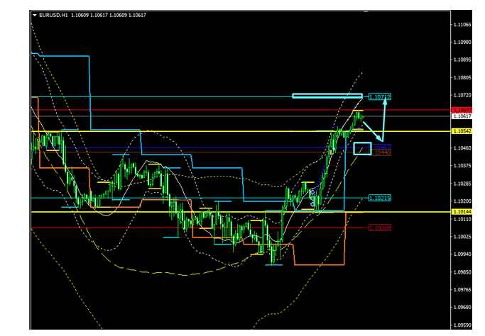
Task: Click the 1.09850 price scale value
Action: 462,272
